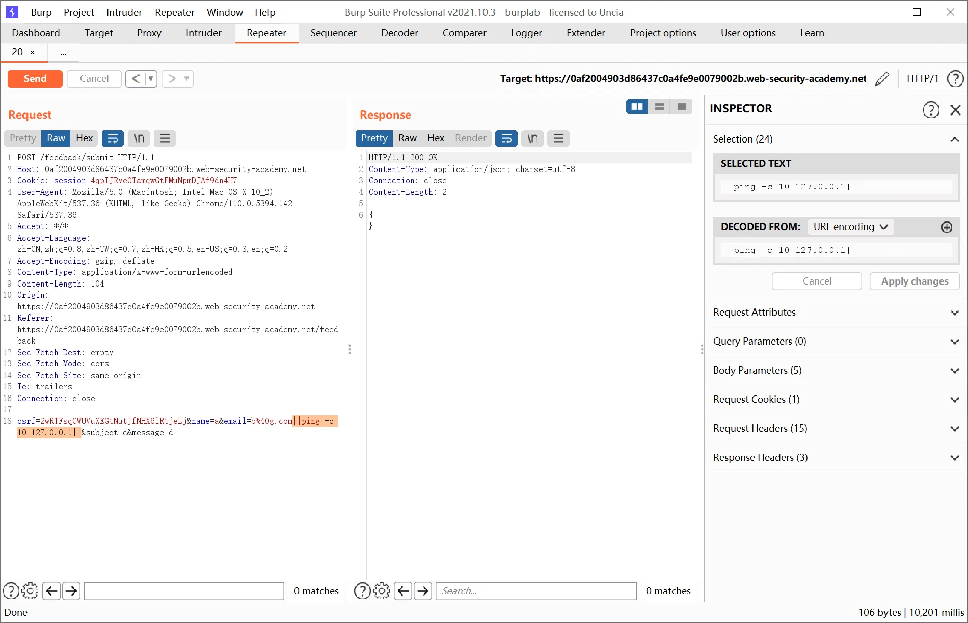The height and width of the screenshot is (623, 968).
Task: Open Request search settings gear
Action: pyautogui.click(x=30, y=591)
